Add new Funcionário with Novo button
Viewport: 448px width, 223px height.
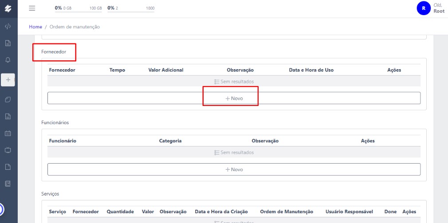pos(234,169)
